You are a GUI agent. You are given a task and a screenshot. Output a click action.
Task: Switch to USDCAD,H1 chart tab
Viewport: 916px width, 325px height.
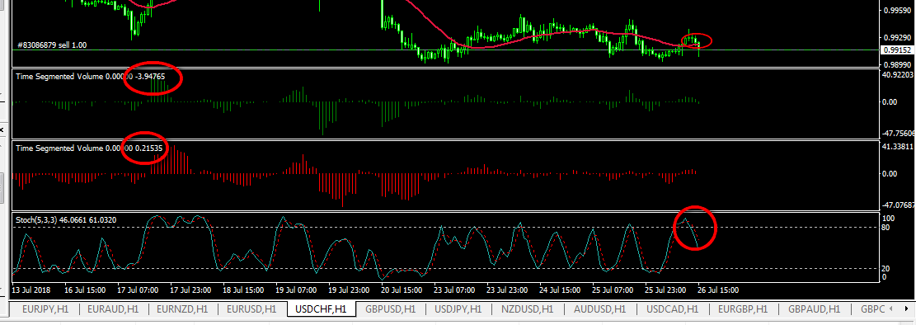(672, 309)
